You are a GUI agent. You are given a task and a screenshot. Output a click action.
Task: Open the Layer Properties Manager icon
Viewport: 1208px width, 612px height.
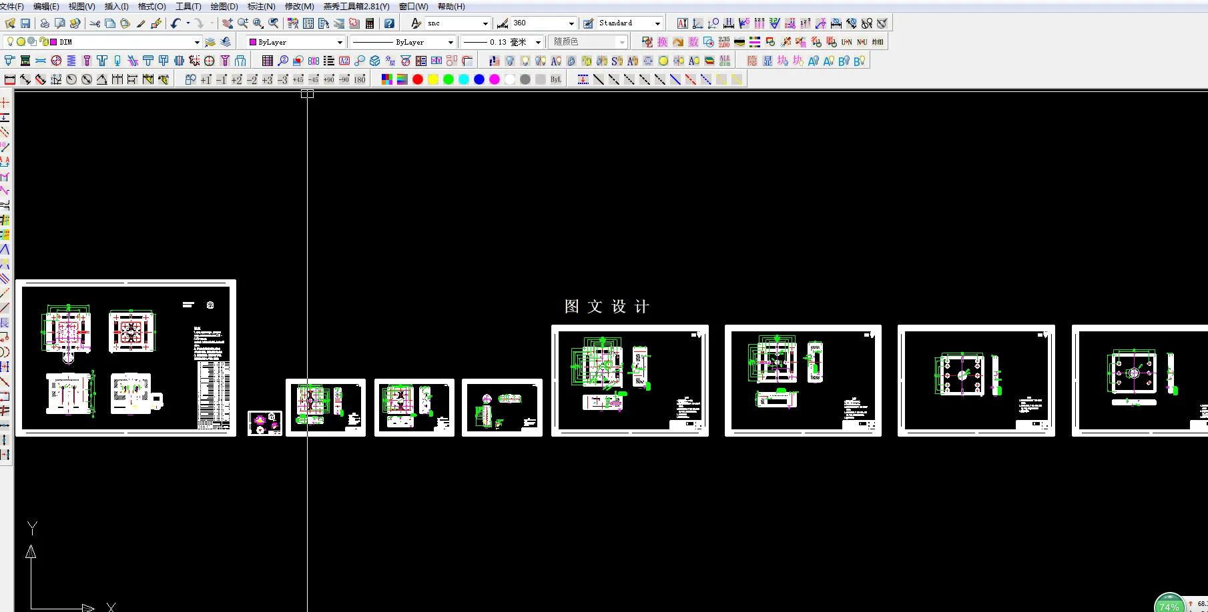210,42
